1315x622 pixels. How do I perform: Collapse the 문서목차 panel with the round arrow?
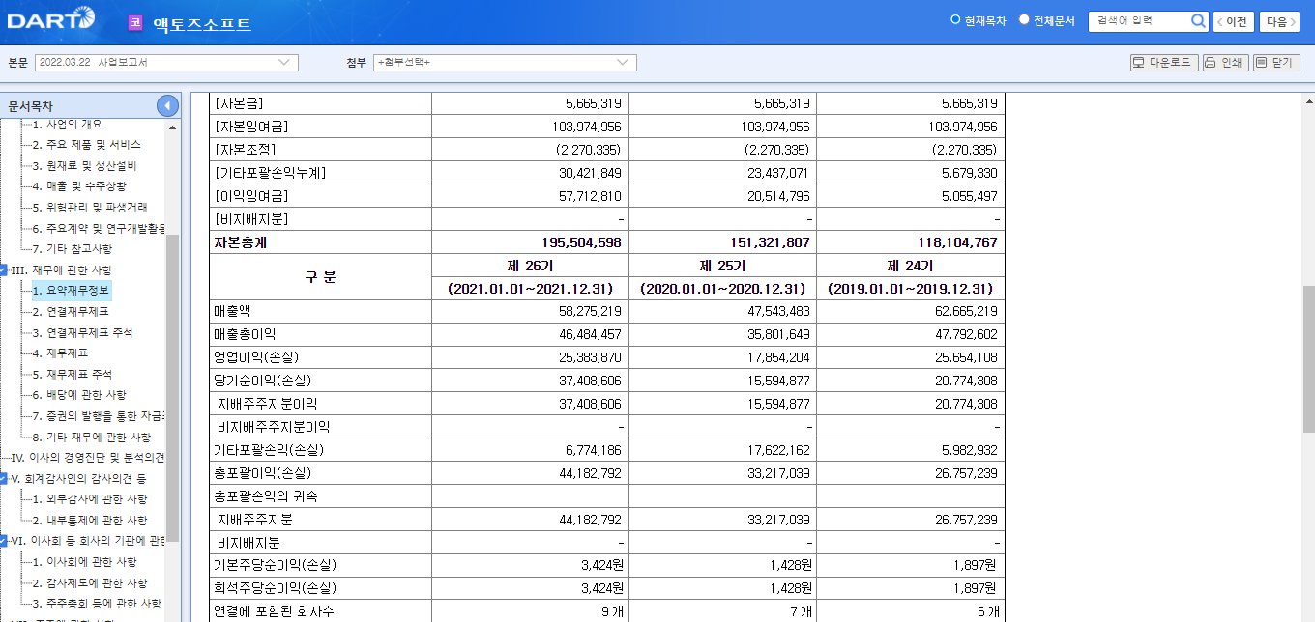[x=167, y=106]
